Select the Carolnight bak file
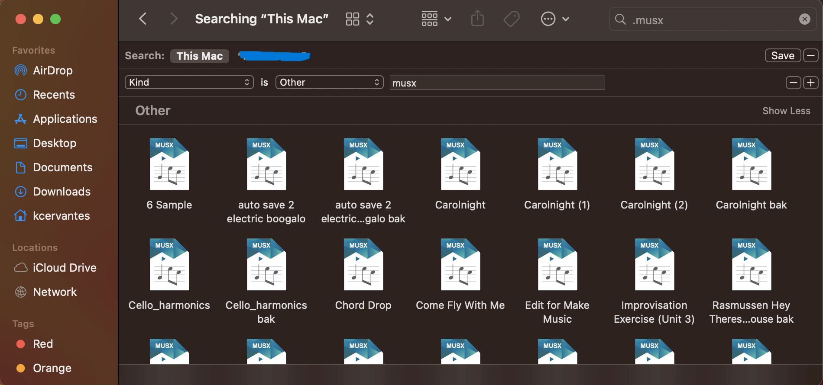The height and width of the screenshot is (385, 823). [752, 164]
